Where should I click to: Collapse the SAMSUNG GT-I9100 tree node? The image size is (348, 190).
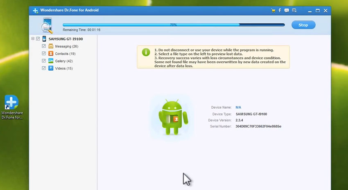(x=33, y=38)
